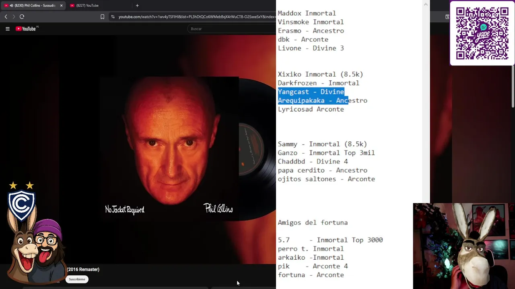Click the line "ojitos saltones - Arconte"

click(x=326, y=179)
